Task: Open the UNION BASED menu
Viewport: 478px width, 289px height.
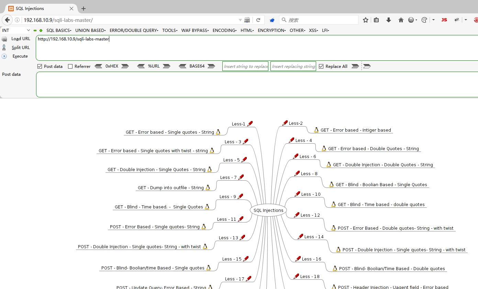Action: point(90,31)
